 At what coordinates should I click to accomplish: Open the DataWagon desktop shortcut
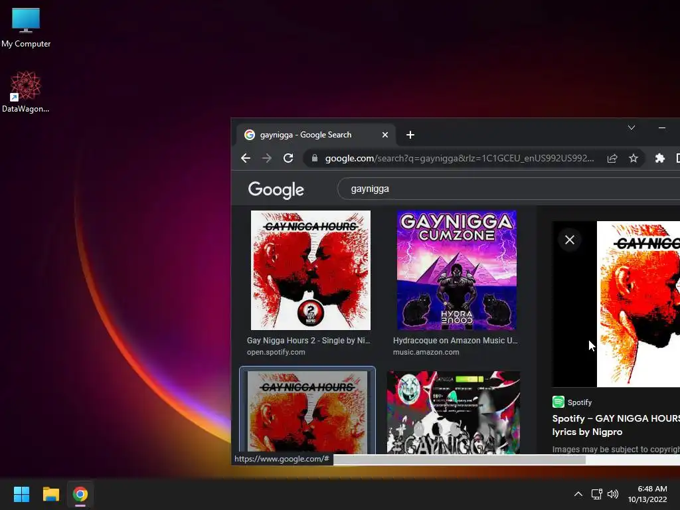26,92
